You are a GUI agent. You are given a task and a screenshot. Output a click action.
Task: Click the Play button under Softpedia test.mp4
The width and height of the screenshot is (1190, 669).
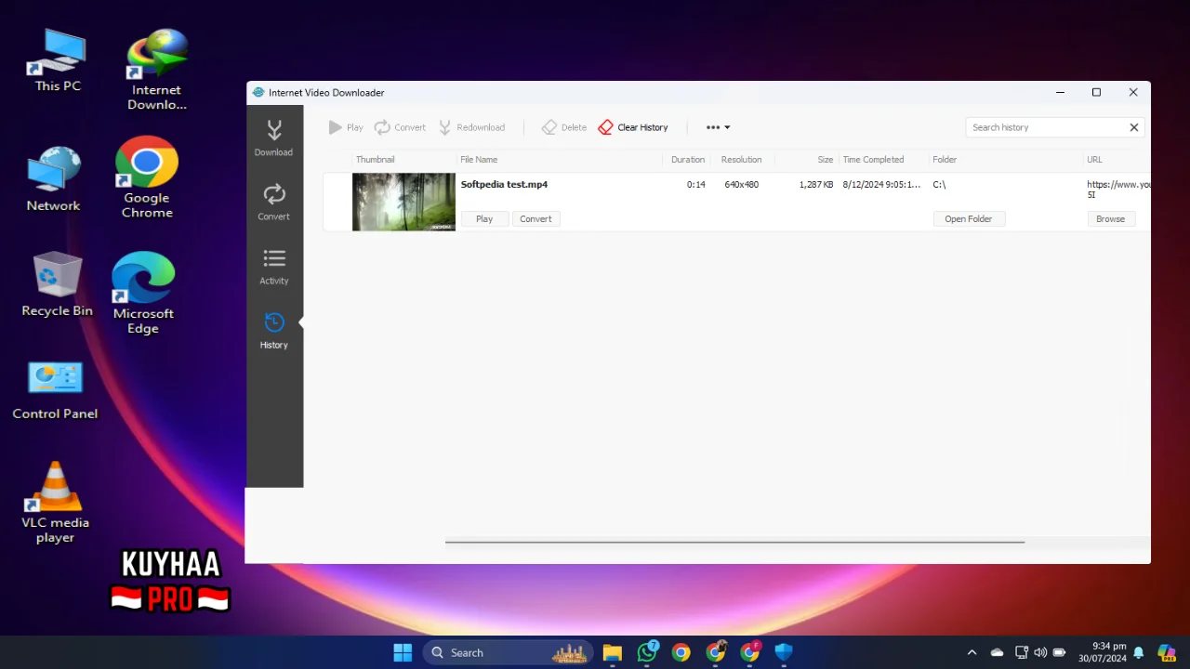484,219
